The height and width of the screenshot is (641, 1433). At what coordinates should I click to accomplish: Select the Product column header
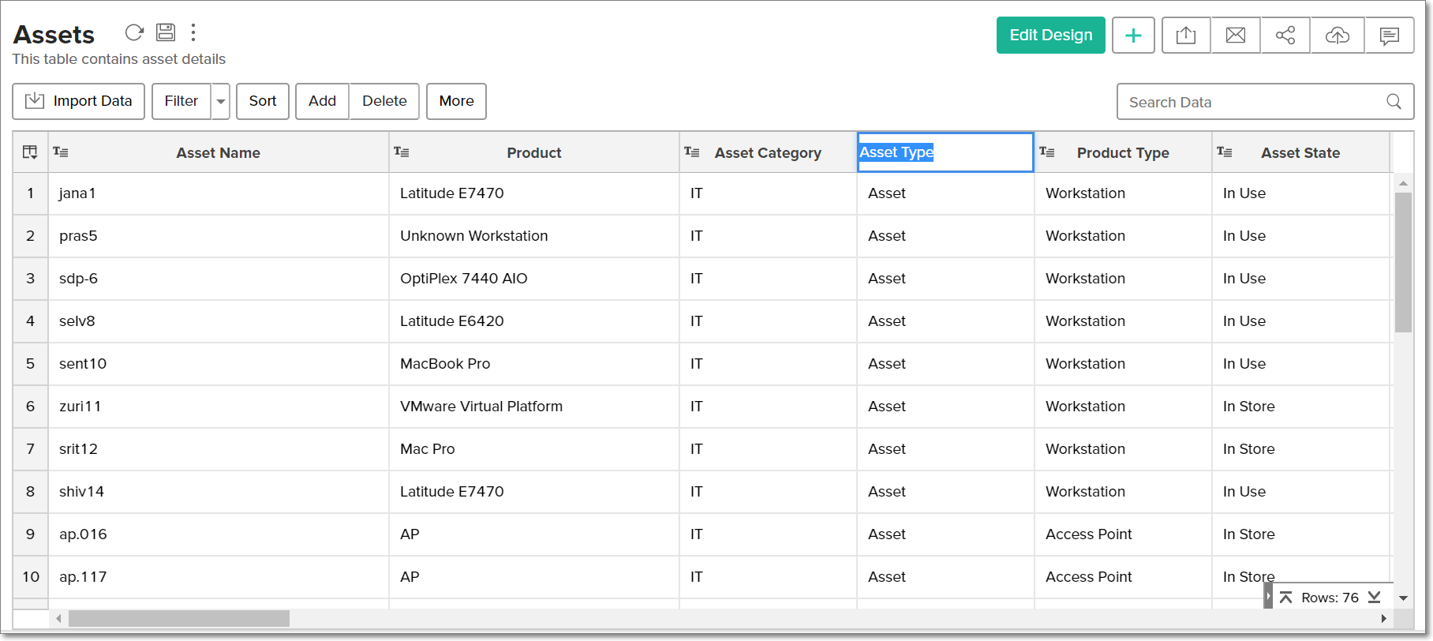pos(534,152)
